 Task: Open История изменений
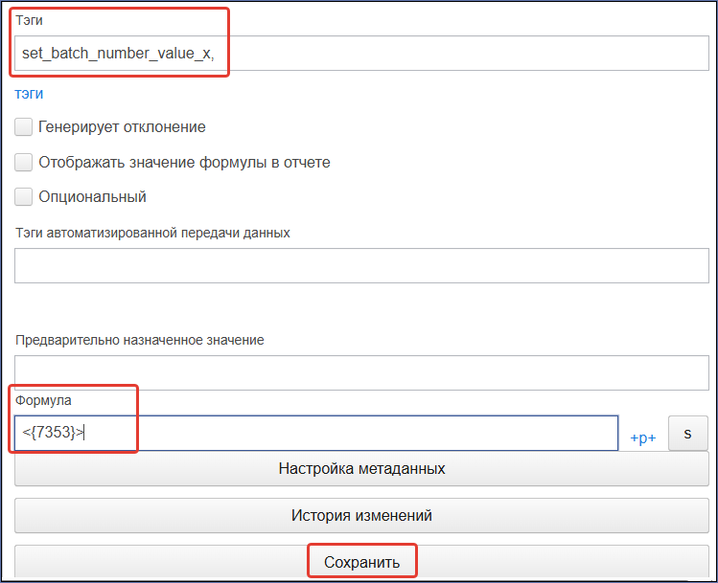[361, 515]
